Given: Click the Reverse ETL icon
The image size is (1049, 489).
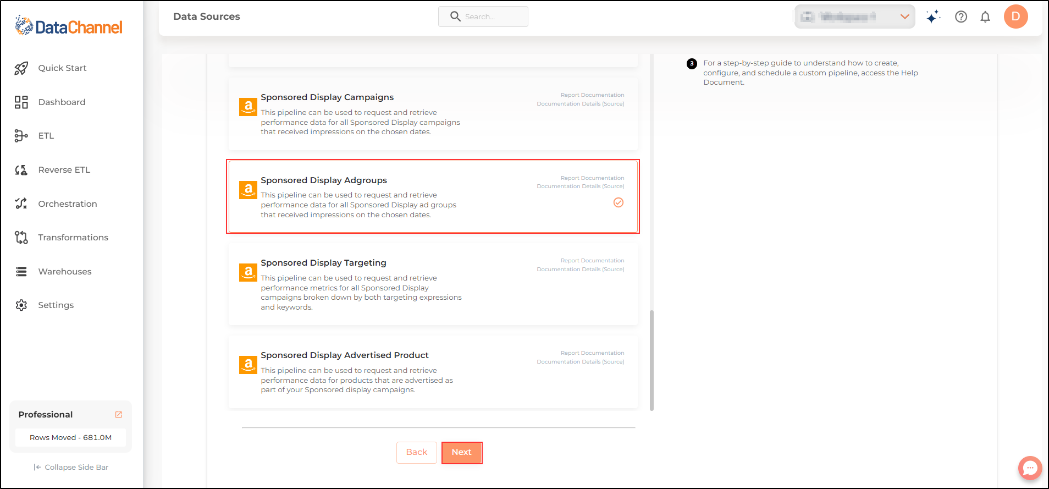Looking at the screenshot, I should click(21, 170).
